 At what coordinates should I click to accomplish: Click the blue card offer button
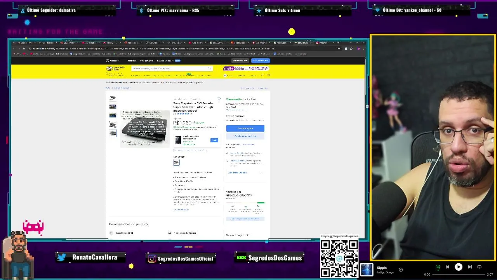[214, 140]
